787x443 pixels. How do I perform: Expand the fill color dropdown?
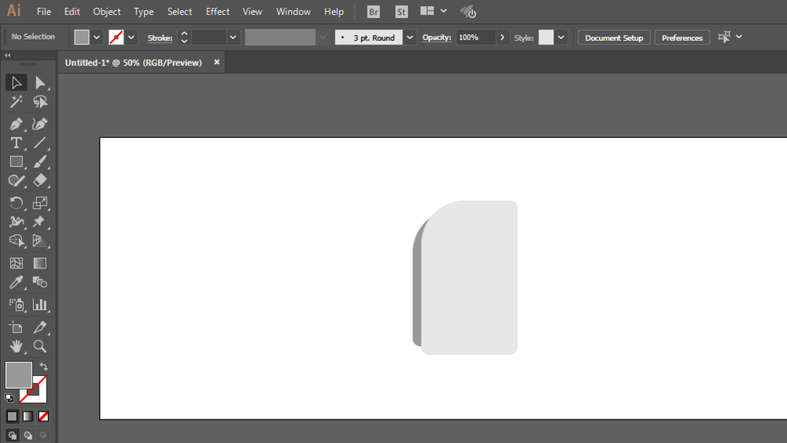[x=96, y=37]
